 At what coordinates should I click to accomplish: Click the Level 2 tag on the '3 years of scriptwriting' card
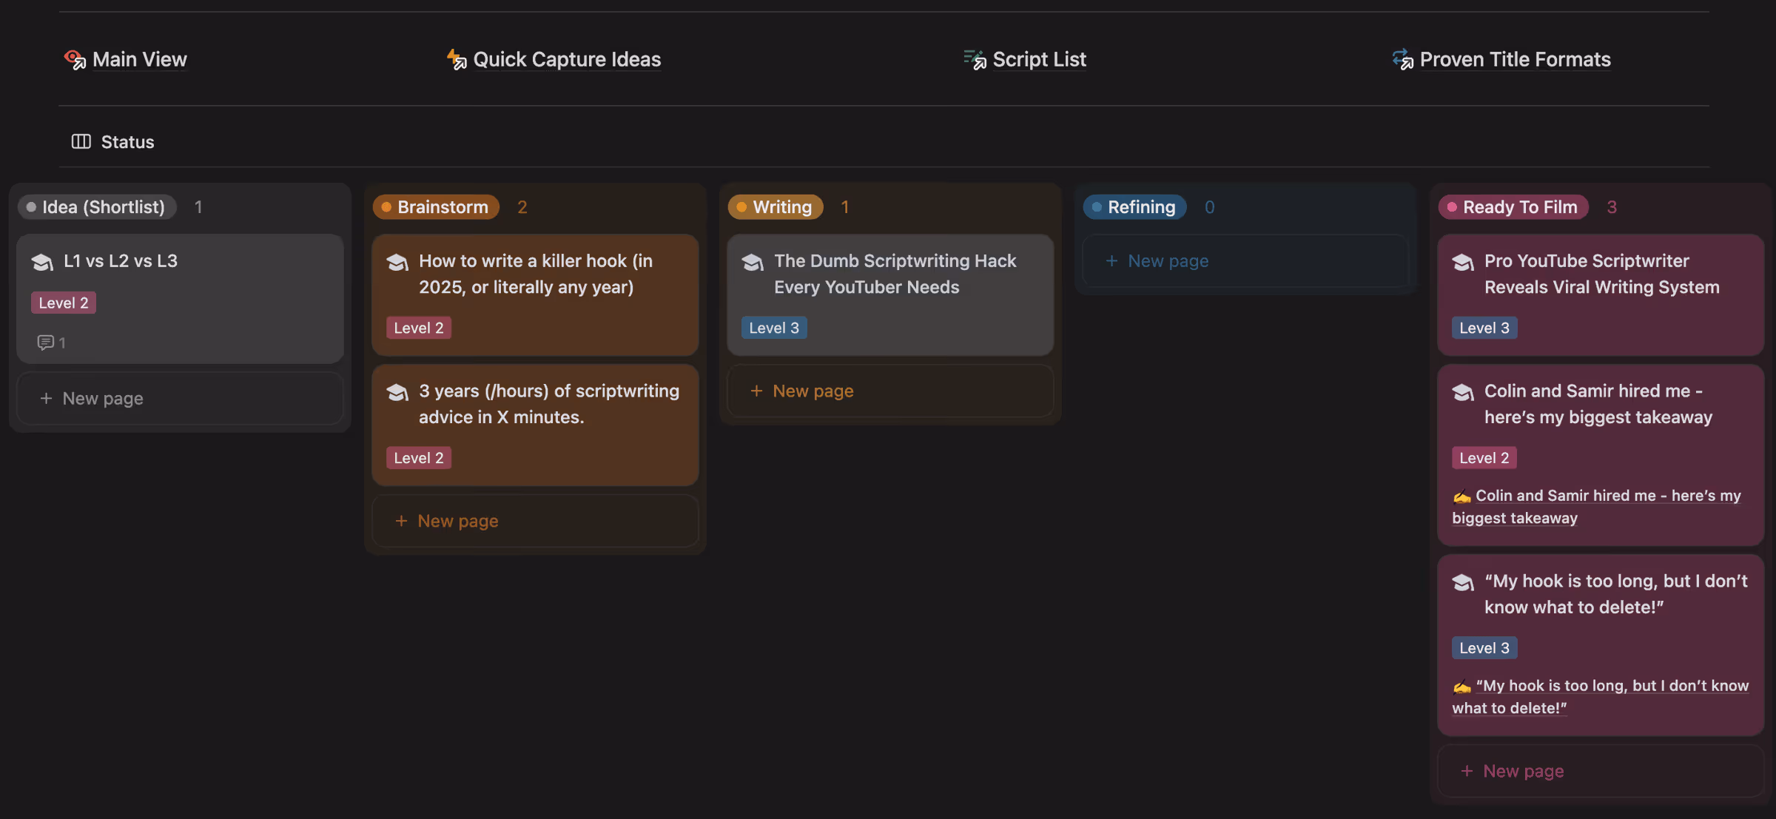point(418,458)
